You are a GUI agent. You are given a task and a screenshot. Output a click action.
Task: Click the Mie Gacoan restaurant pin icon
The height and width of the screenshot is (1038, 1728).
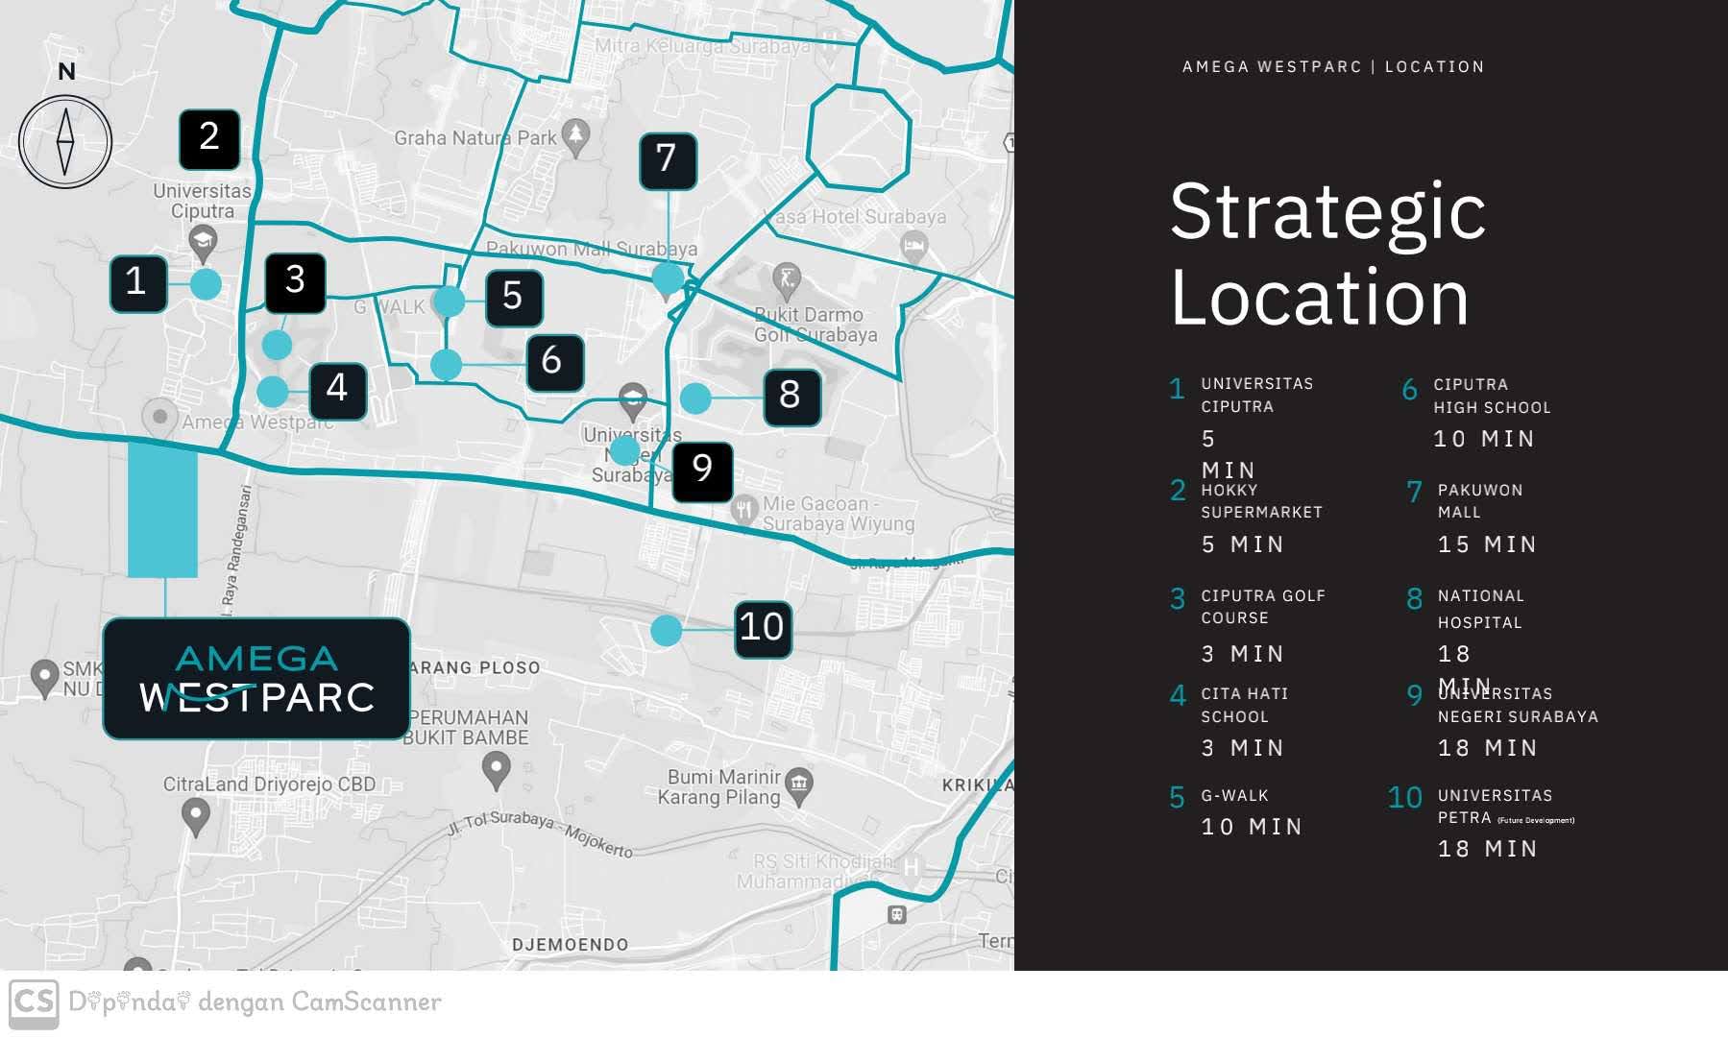coord(744,511)
